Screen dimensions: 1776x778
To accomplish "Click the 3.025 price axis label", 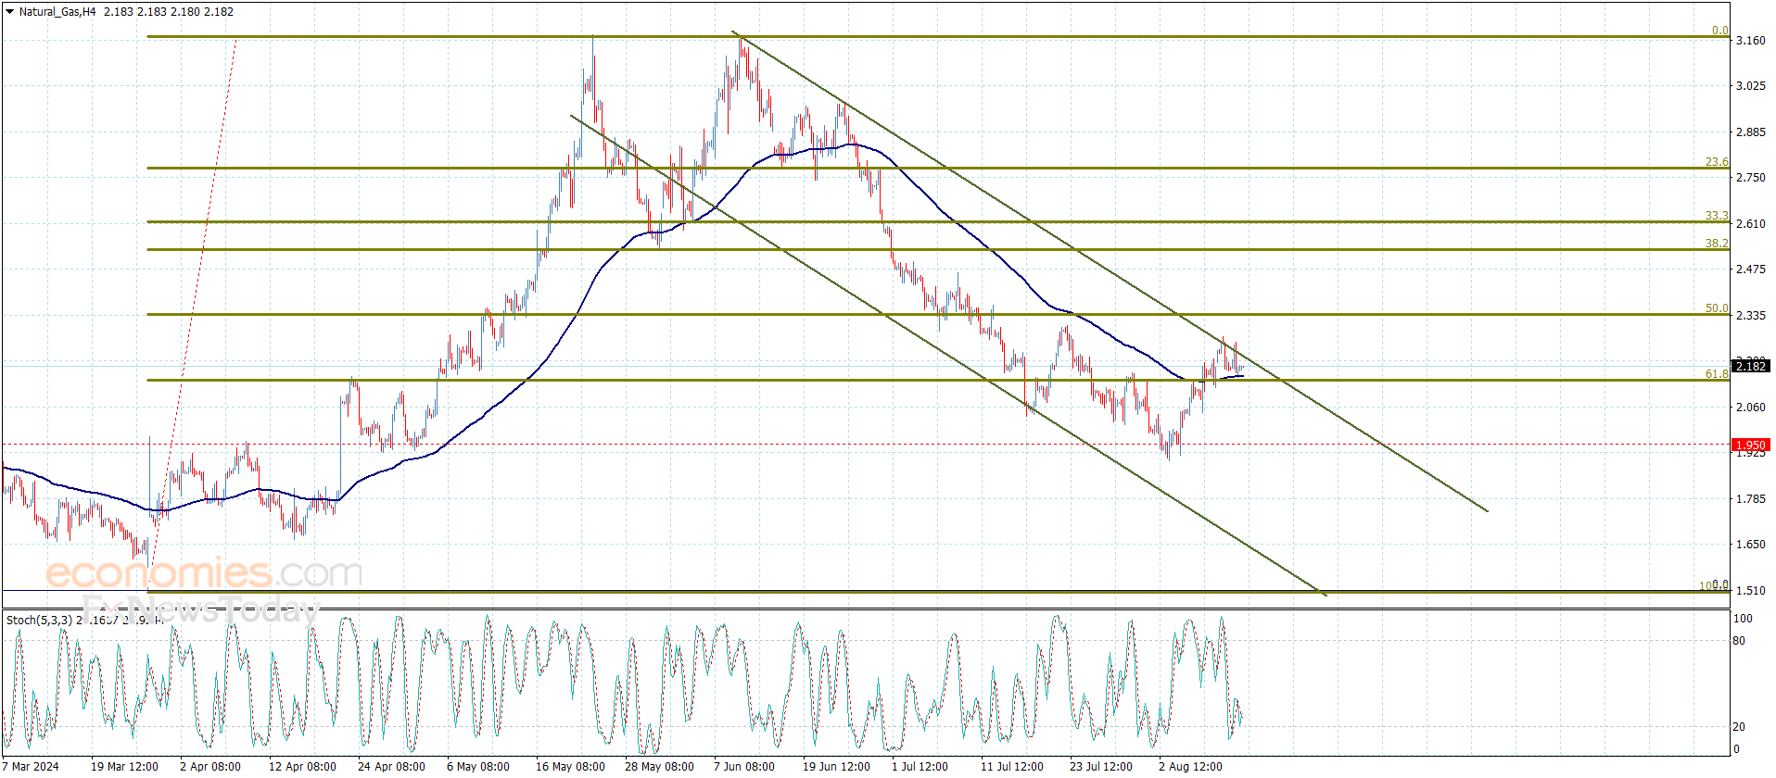I will 1750,86.
